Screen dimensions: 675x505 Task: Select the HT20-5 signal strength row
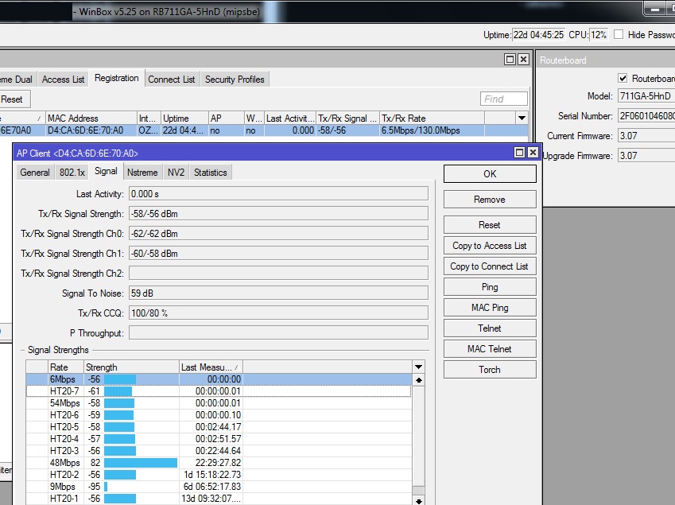coord(219,427)
